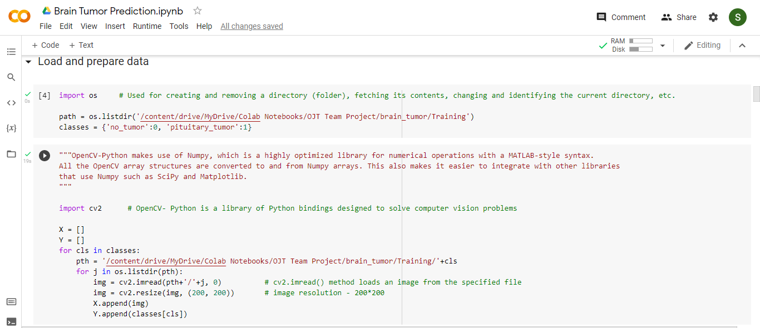The width and height of the screenshot is (760, 328).
Task: Click the connected green checkmark by RAM
Action: 603,46
